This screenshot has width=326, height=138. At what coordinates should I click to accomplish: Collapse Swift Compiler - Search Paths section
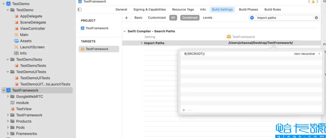(x=125, y=31)
